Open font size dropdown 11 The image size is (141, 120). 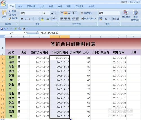click(x=49, y=13)
